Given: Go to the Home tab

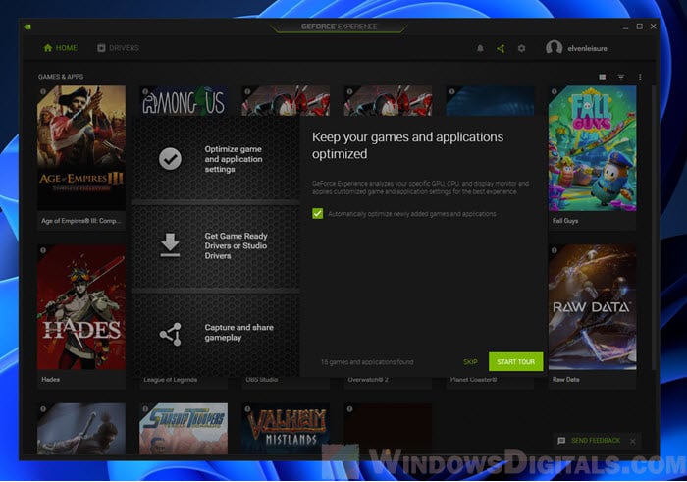Looking at the screenshot, I should [61, 48].
